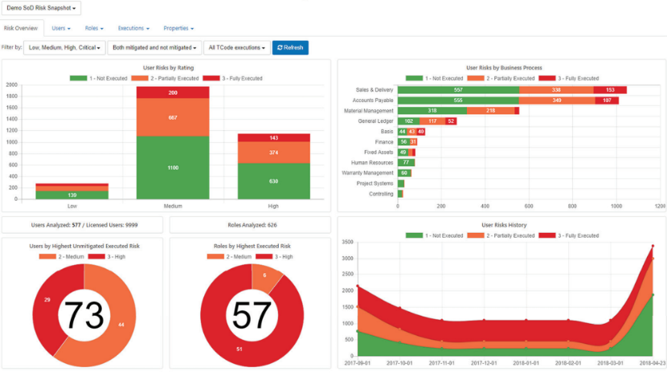Click the User Risks by Rating title
The width and height of the screenshot is (667, 376).
169,67
